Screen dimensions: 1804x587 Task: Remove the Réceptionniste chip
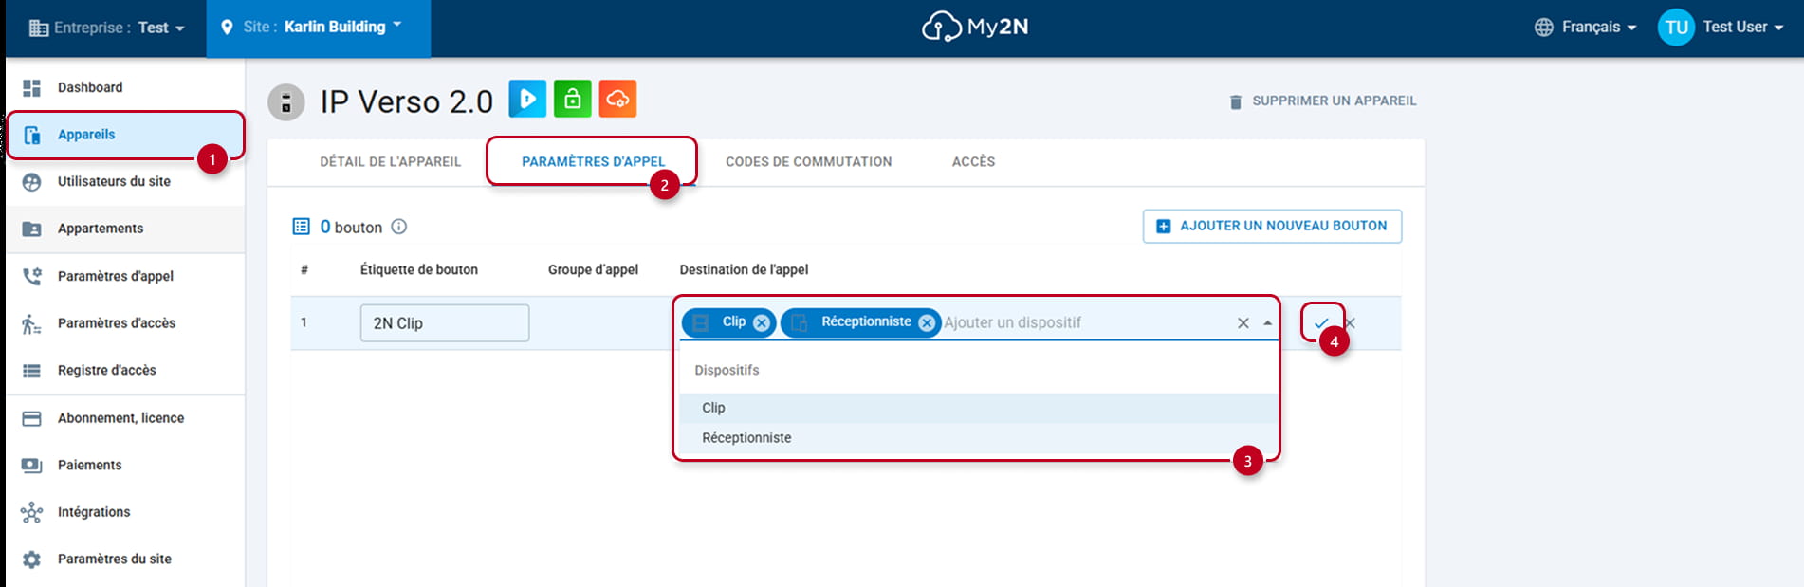point(927,323)
